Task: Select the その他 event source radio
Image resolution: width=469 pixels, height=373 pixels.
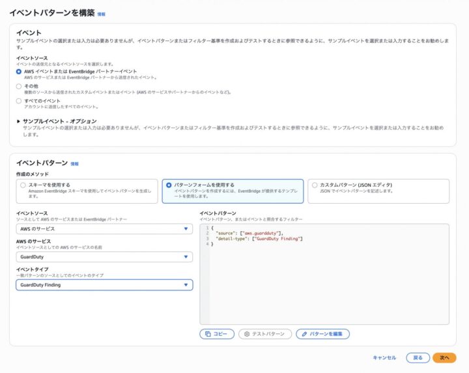Action: tap(19, 86)
